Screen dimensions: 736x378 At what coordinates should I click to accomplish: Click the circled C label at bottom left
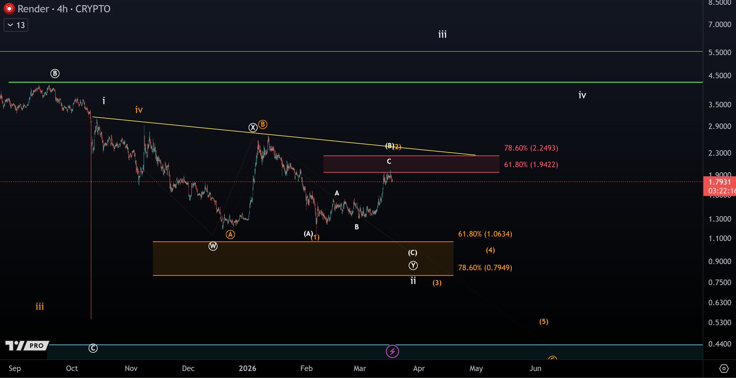click(93, 349)
